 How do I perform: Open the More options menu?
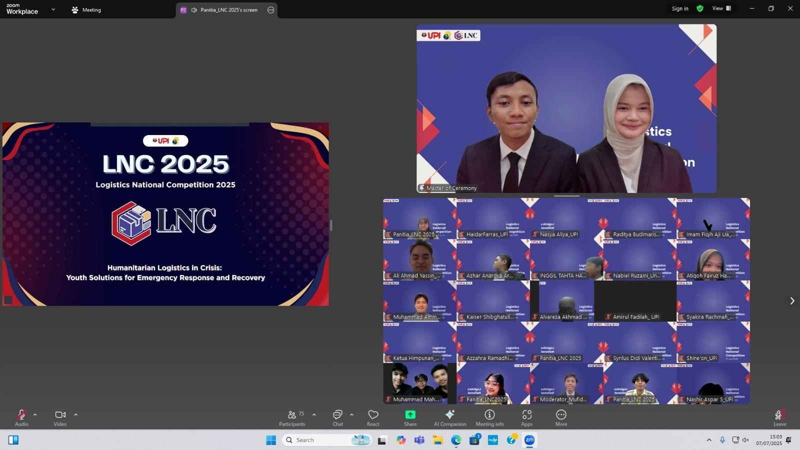561,418
